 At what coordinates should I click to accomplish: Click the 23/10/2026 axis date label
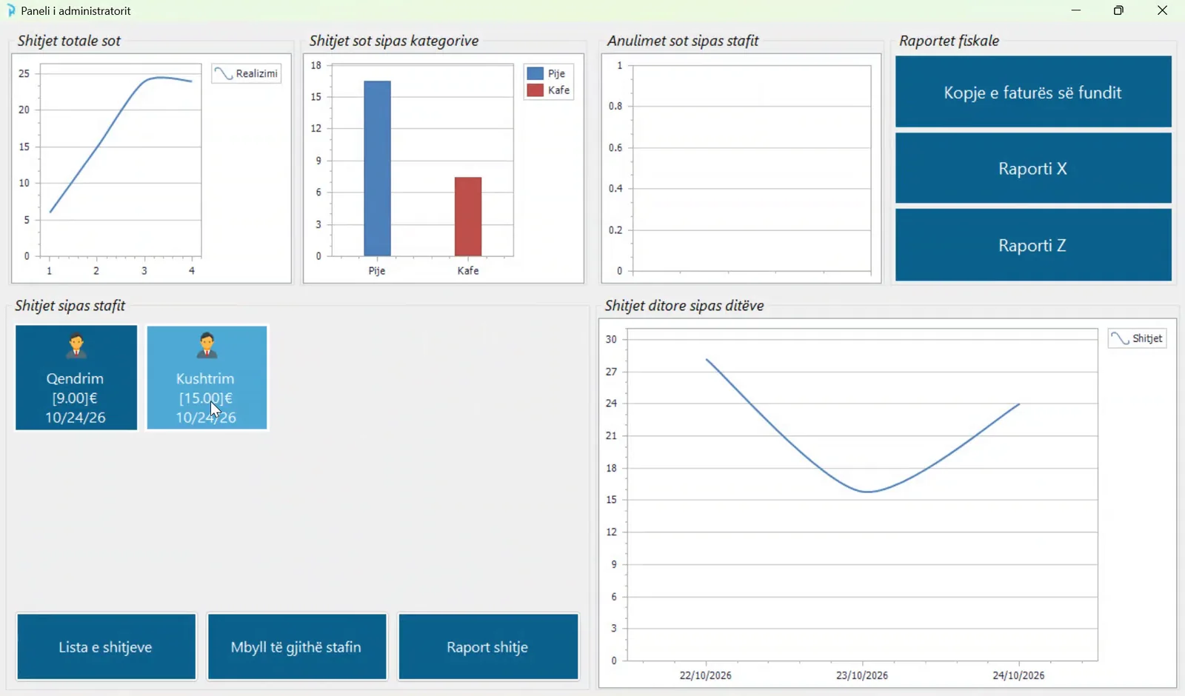pos(862,675)
